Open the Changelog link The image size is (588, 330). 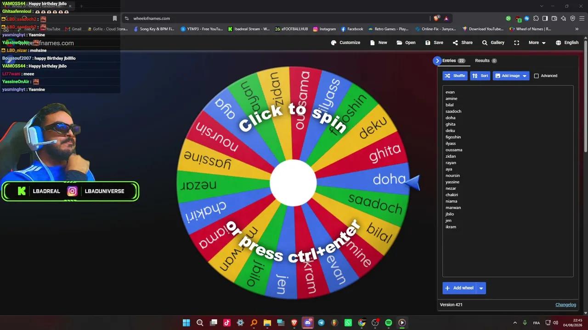(x=565, y=305)
